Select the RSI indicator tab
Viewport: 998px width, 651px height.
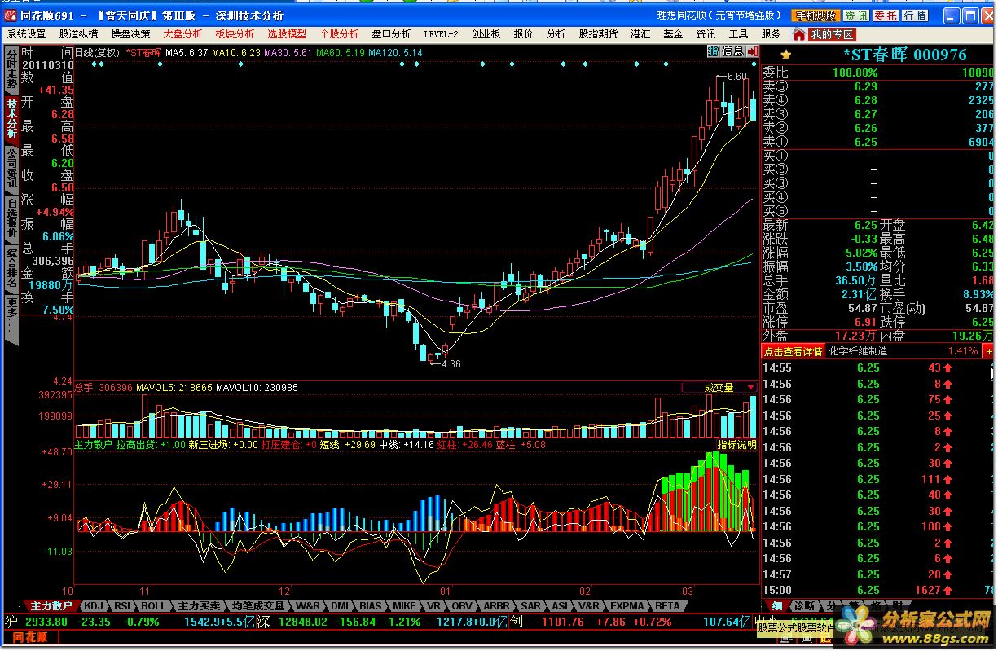[121, 606]
